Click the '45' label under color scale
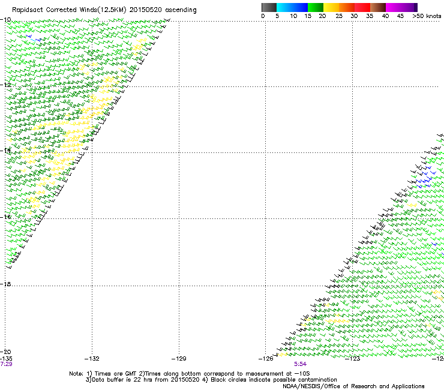 [400, 16]
